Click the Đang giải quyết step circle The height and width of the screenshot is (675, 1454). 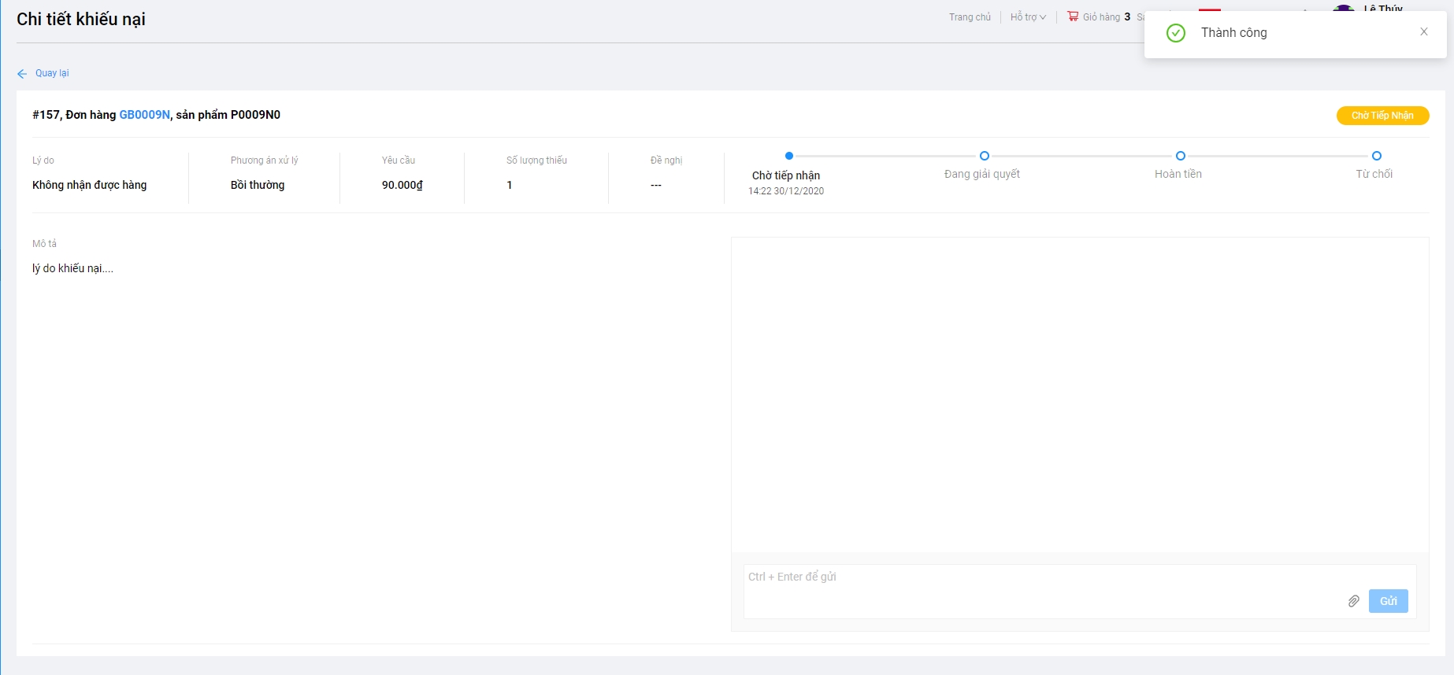[984, 156]
